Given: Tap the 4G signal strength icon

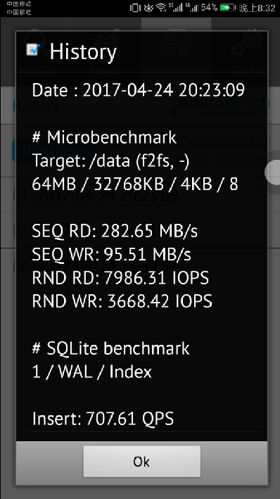Looking at the screenshot, I should tap(193, 8).
